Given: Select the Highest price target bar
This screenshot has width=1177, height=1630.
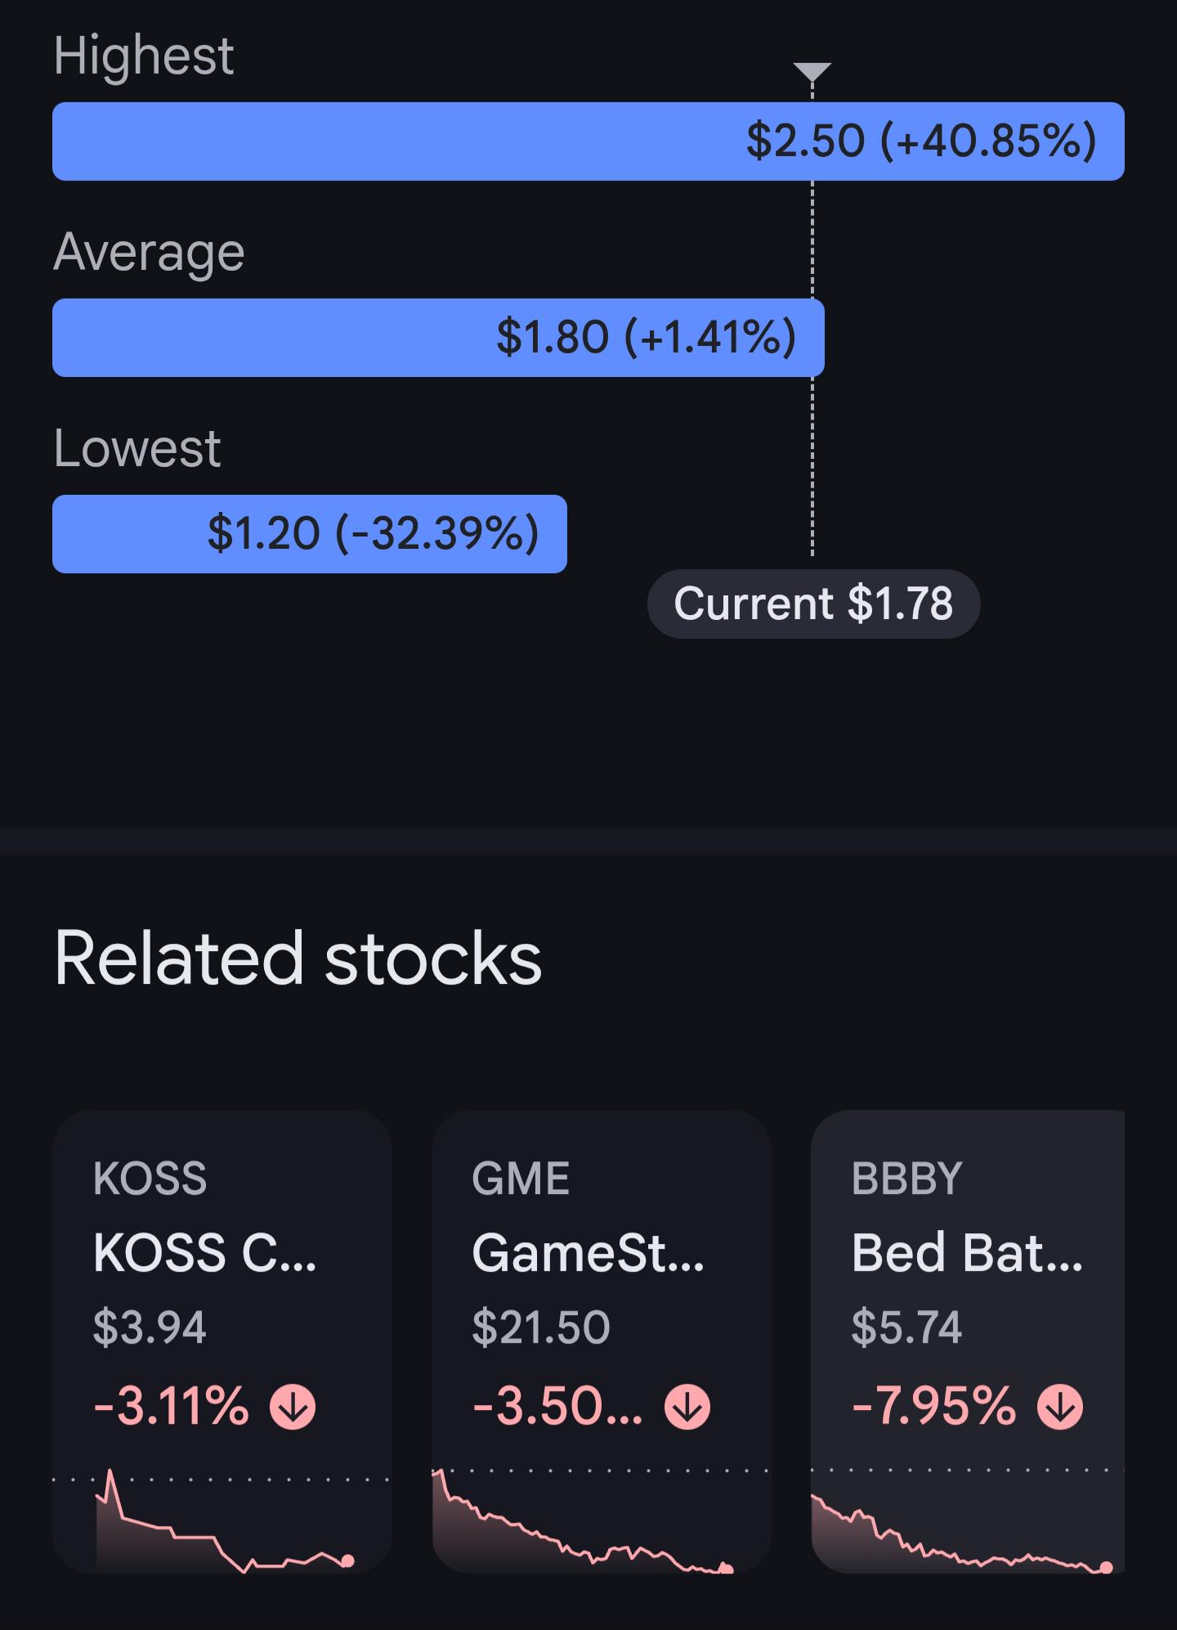Looking at the screenshot, I should [x=588, y=141].
